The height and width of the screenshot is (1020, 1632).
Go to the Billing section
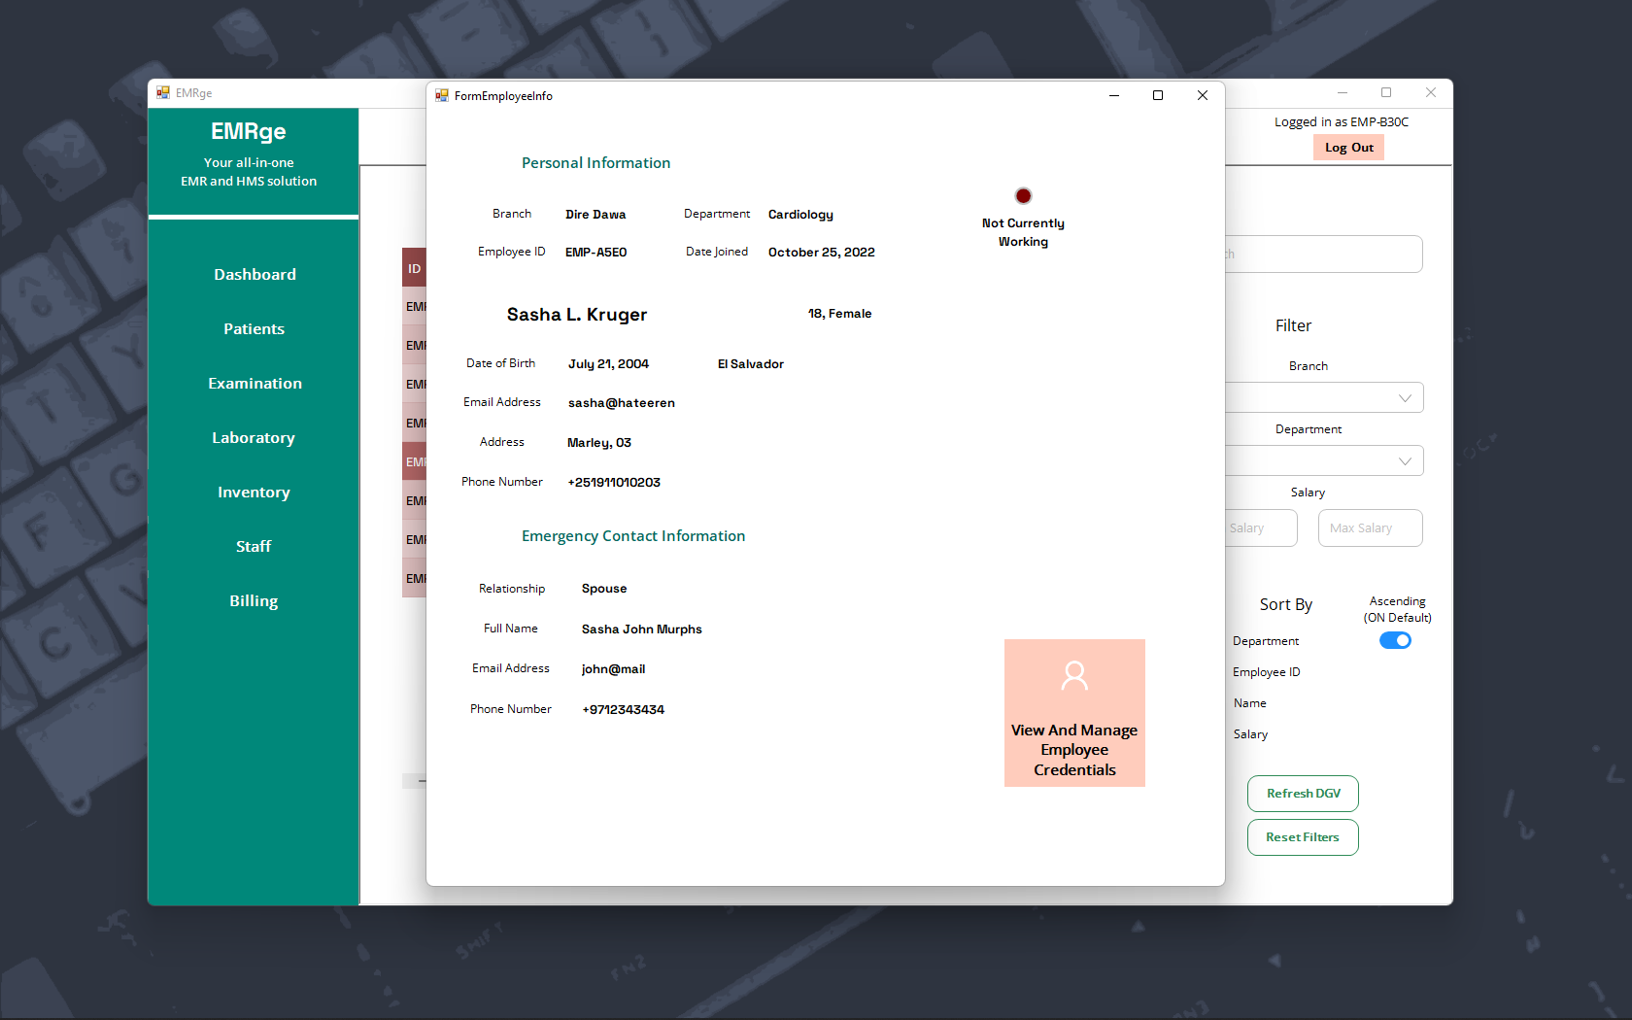(254, 600)
